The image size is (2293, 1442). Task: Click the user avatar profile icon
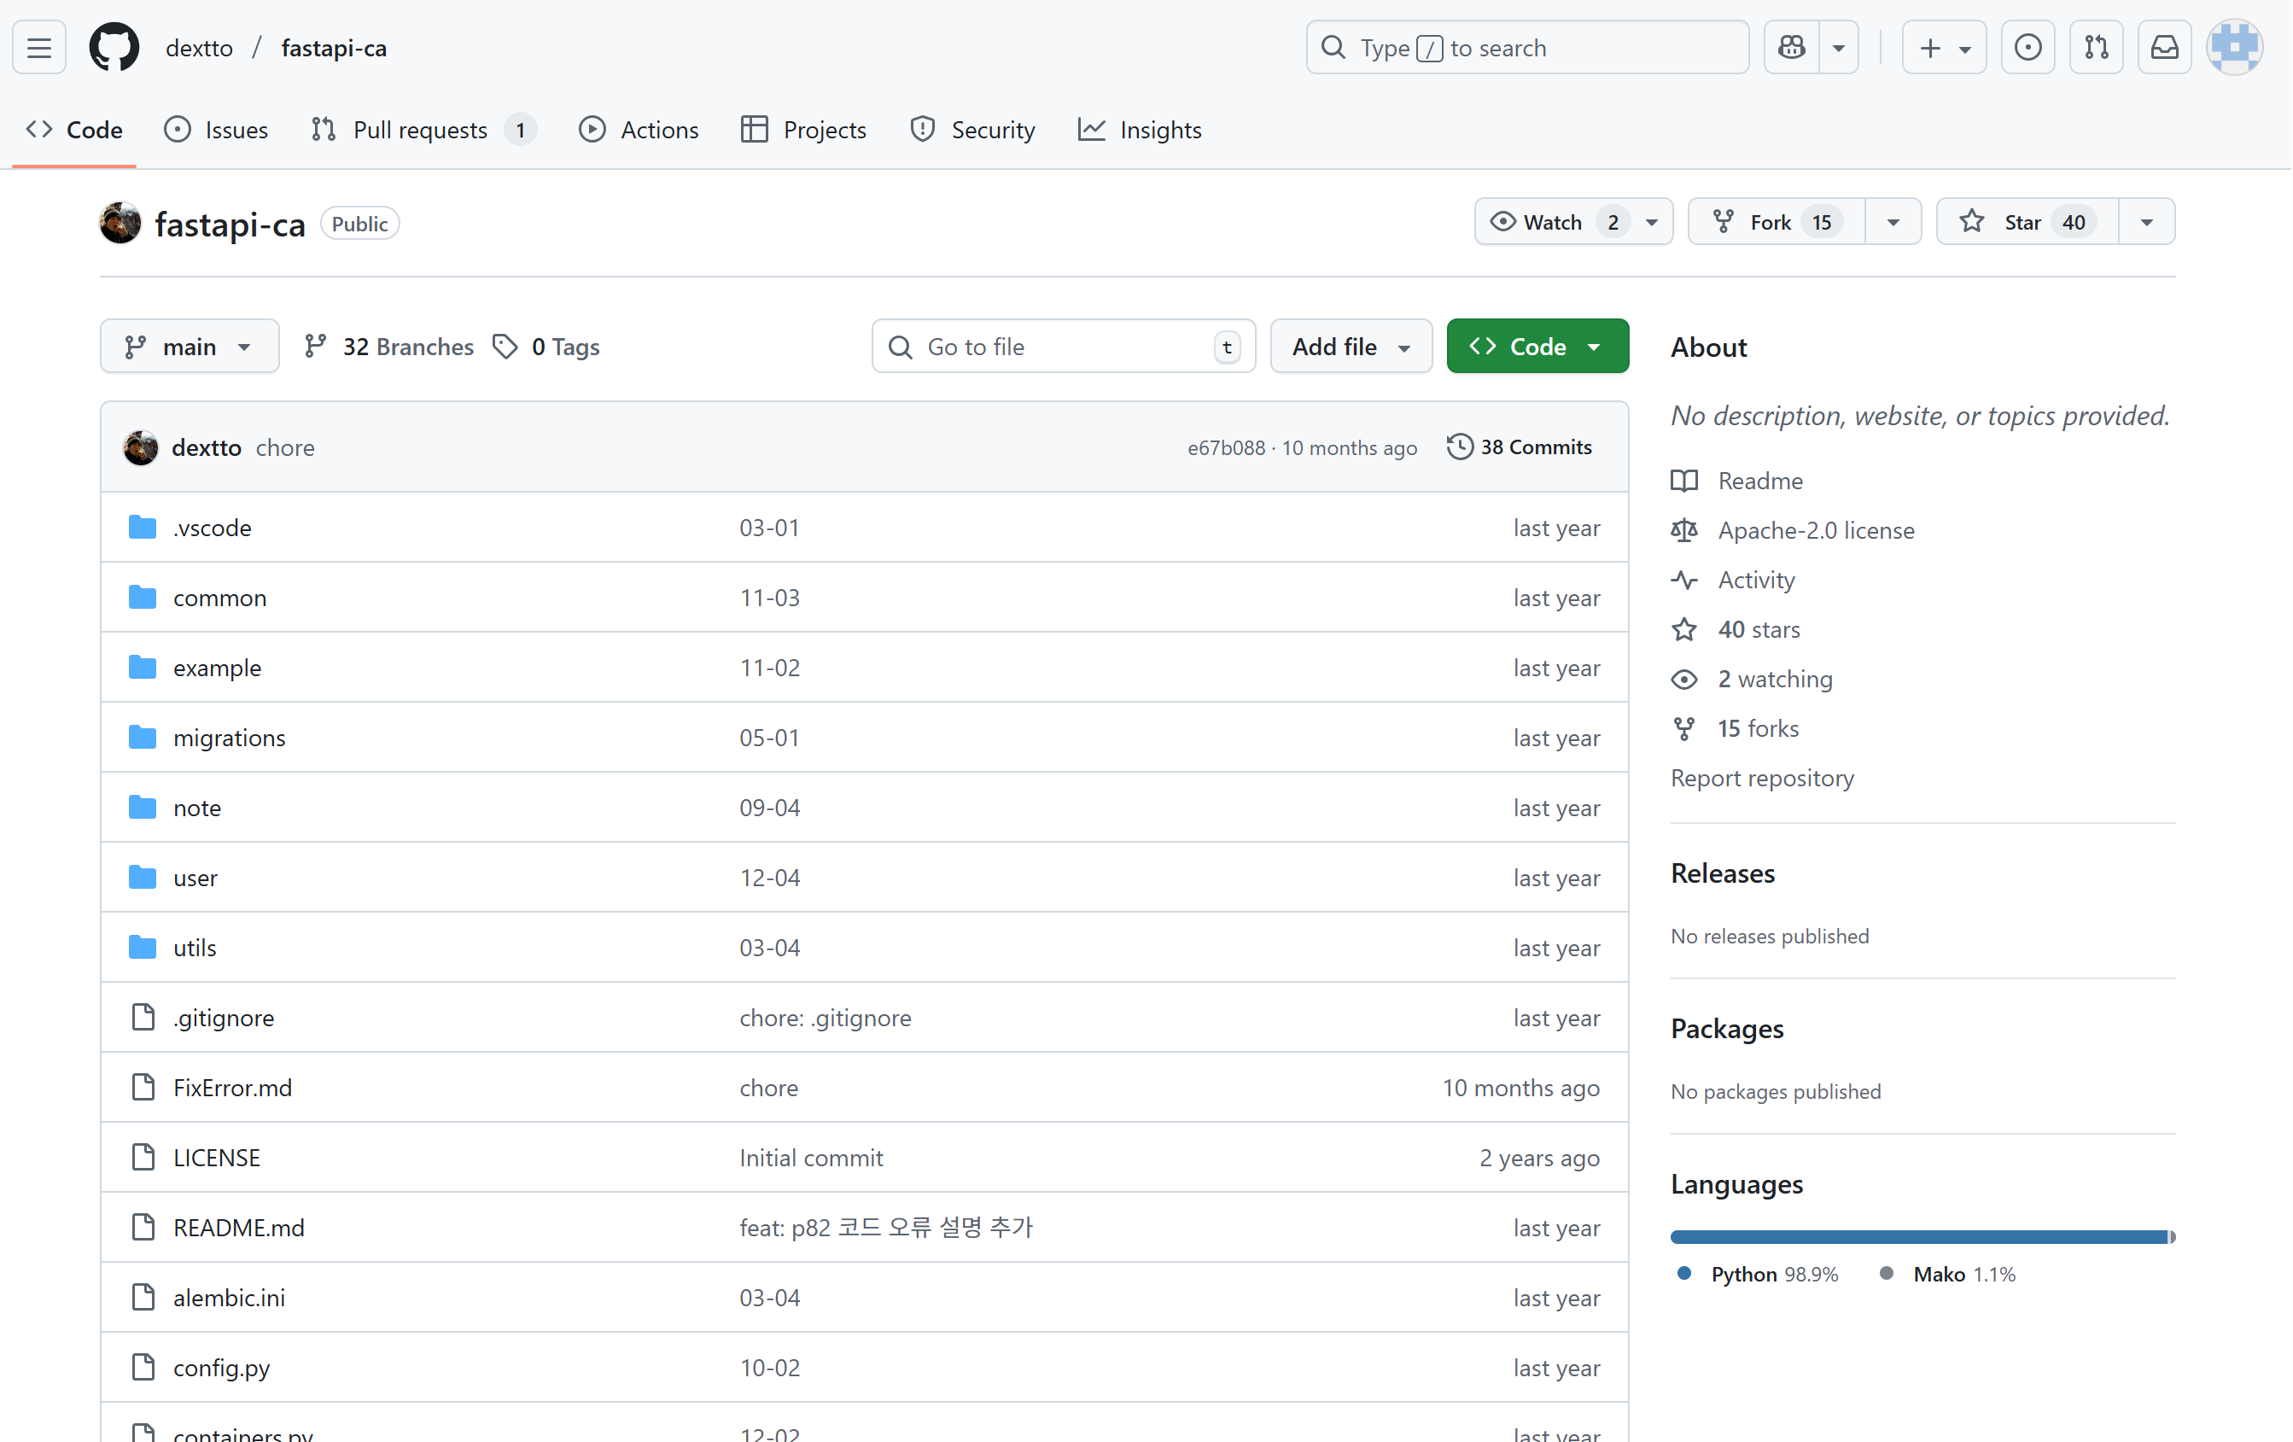point(2234,48)
